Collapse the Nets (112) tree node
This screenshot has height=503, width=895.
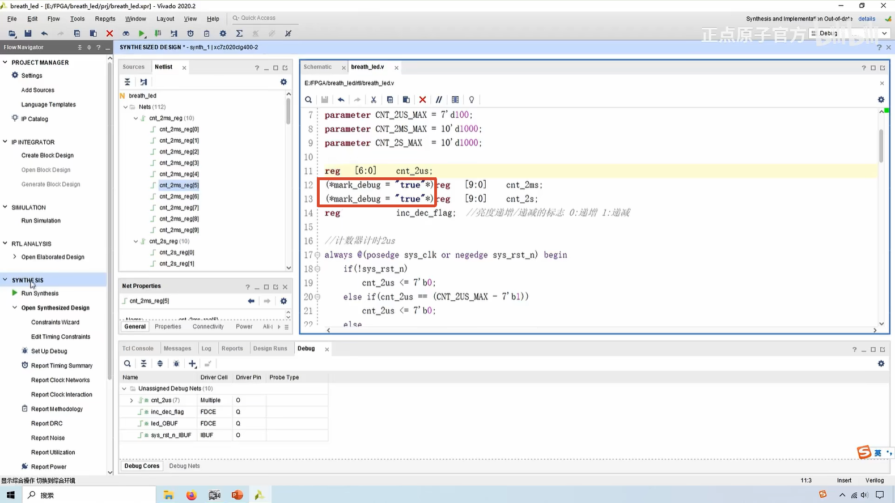(x=125, y=106)
